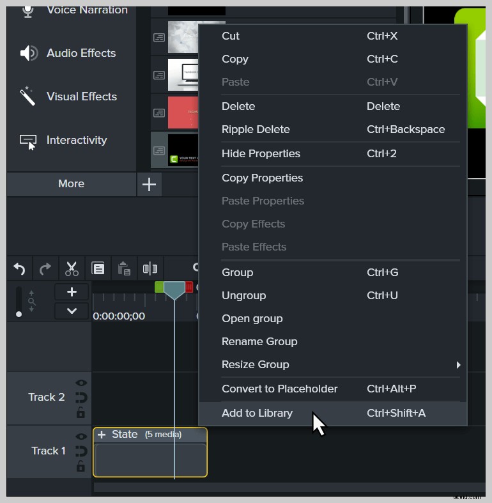
Task: Click the list icon beside black thumbnail
Action: tap(159, 151)
